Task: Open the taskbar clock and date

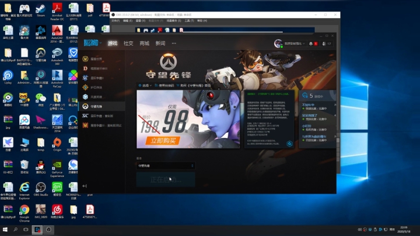Action: pos(404,230)
